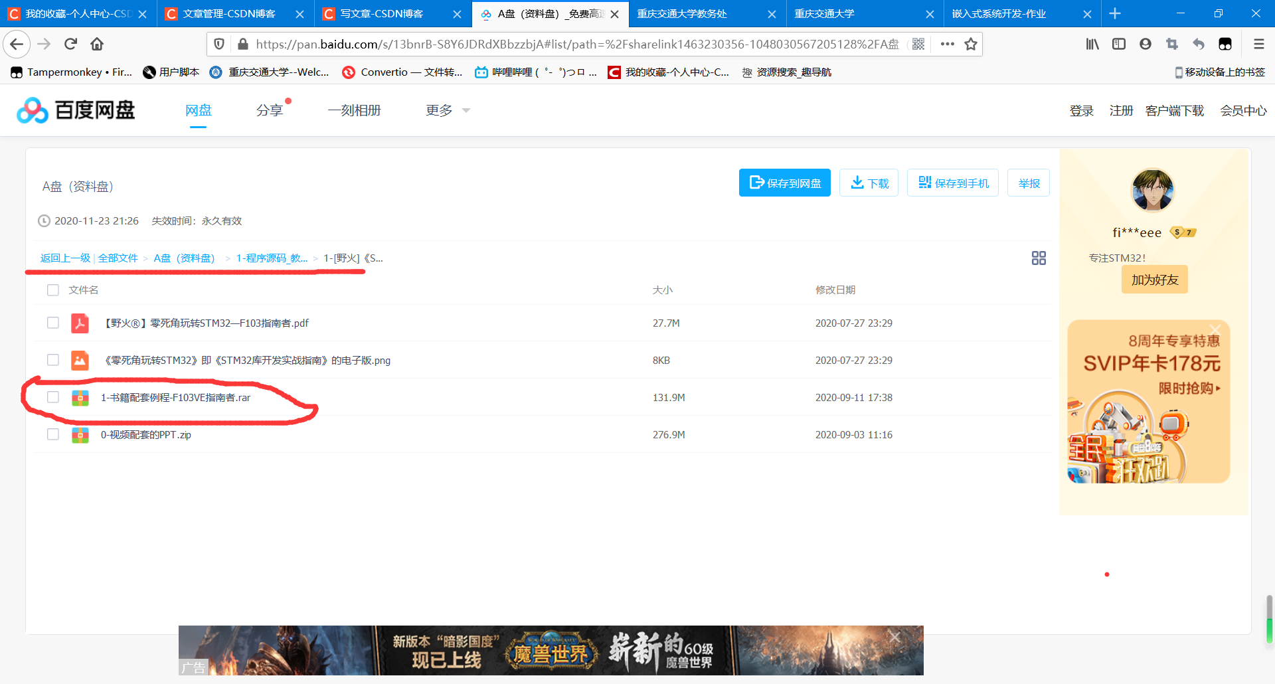The image size is (1275, 684).
Task: Open a new browser tab
Action: (1115, 13)
